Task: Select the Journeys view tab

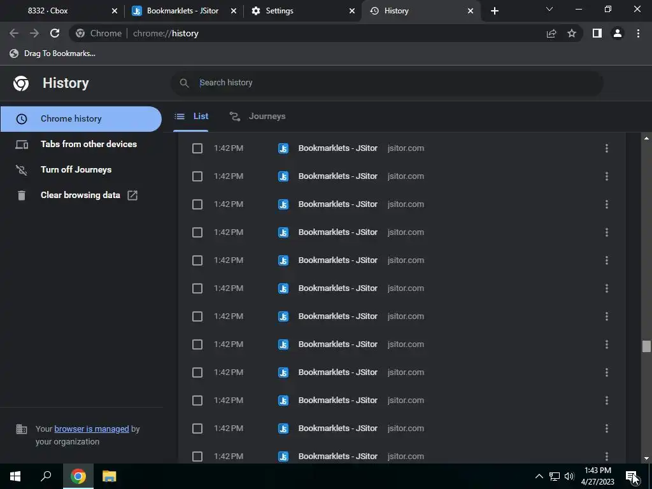Action: coord(257,117)
